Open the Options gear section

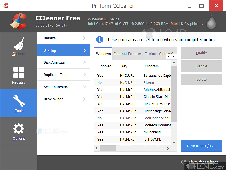tap(19, 131)
